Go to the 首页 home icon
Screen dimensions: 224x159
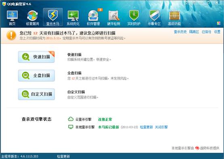coord(12,18)
